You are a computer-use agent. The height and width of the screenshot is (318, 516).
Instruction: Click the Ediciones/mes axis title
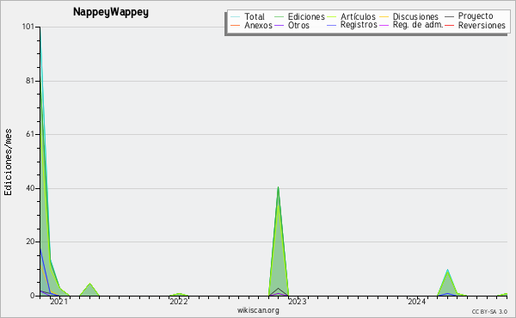[x=8, y=162]
